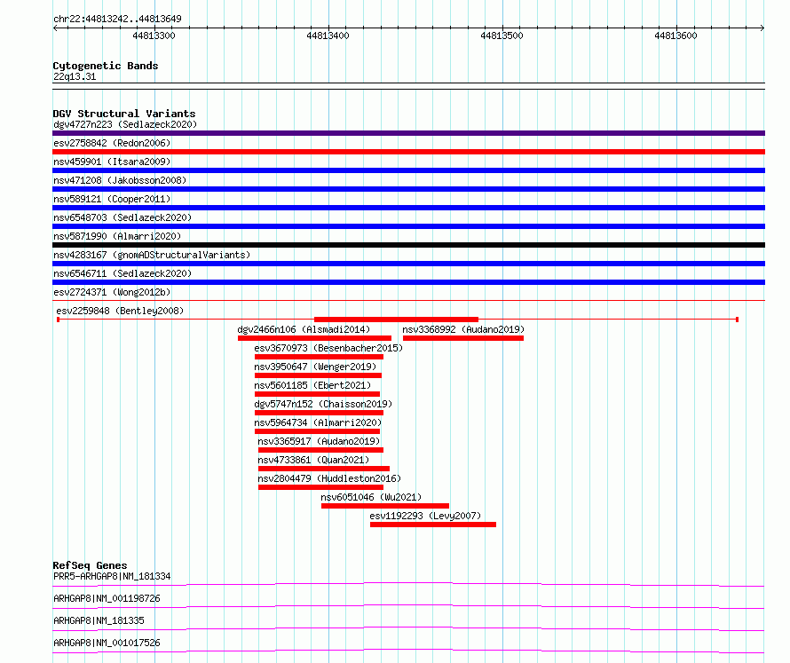Click the DGV Structural Variants track title
This screenshot has width=790, height=663.
[124, 114]
